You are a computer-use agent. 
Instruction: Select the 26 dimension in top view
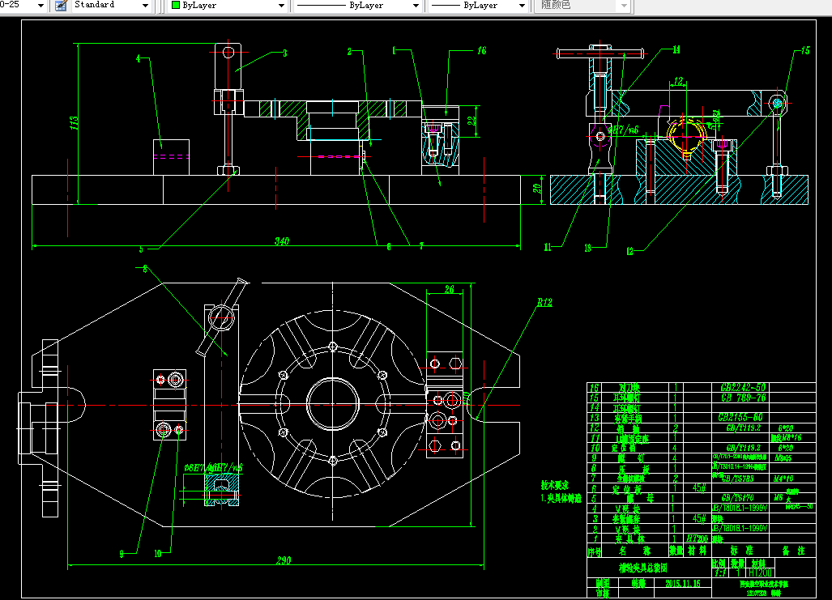point(450,289)
